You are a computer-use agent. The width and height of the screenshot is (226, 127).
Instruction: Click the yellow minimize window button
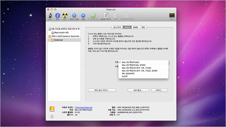click(x=52, y=10)
